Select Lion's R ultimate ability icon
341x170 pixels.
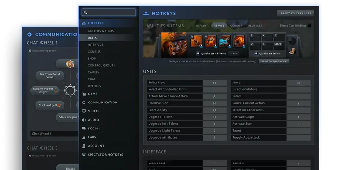239,41
